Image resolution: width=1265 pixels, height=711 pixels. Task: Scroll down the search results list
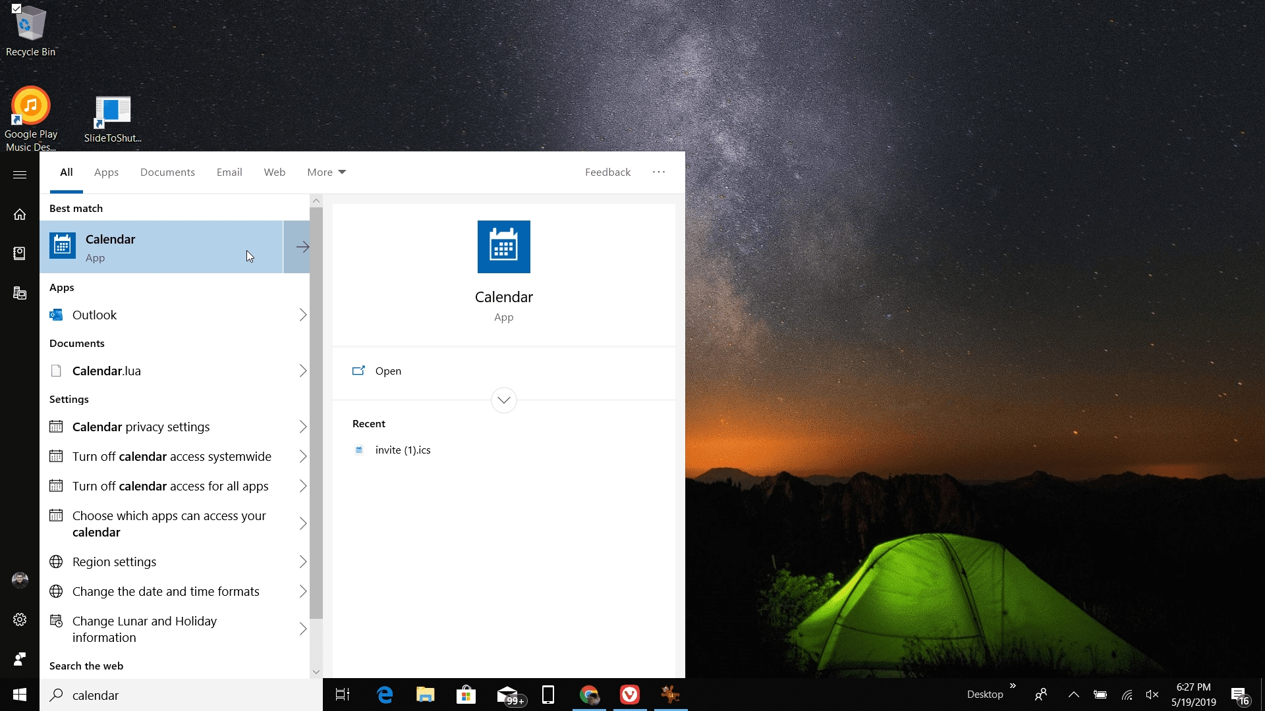[316, 671]
